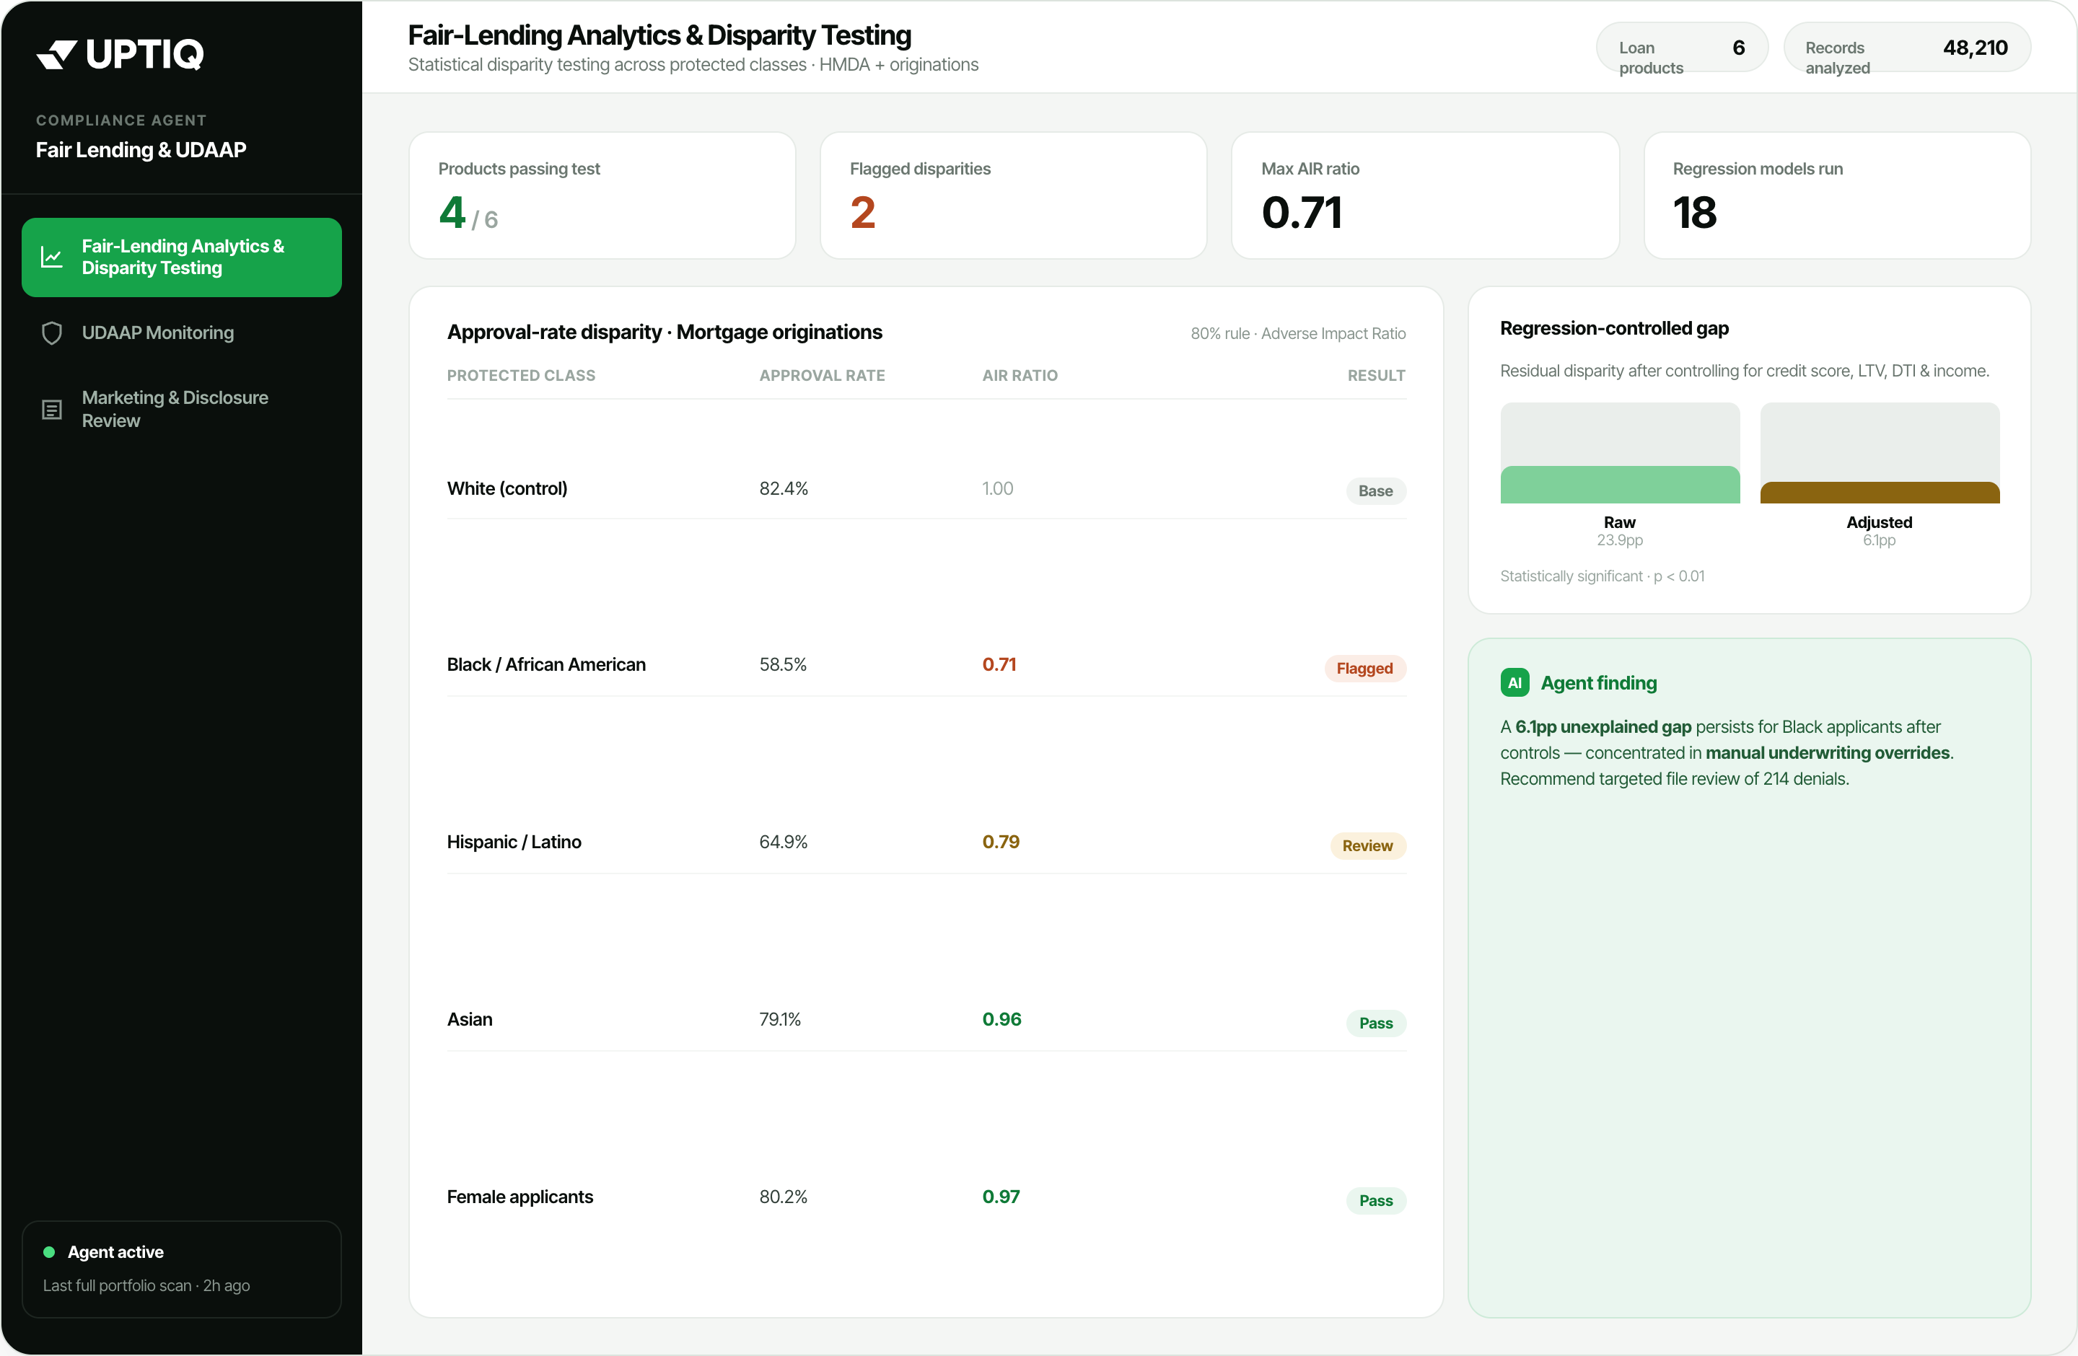Image resolution: width=2078 pixels, height=1356 pixels.
Task: Click the green Agent active status dot
Action: coord(49,1252)
